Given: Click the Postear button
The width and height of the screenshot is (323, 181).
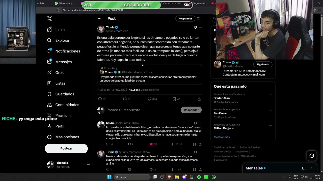Looking at the screenshot, I should coord(66,149).
